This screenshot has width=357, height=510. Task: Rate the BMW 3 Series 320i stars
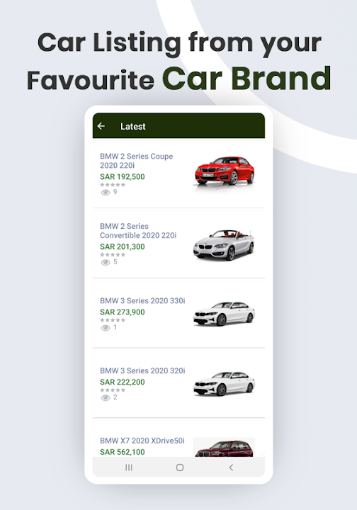(x=113, y=390)
